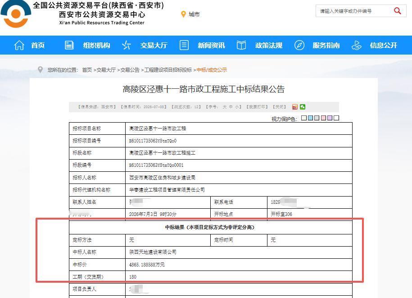
Task: Focus the keyword search input field
Action: coord(353,11)
